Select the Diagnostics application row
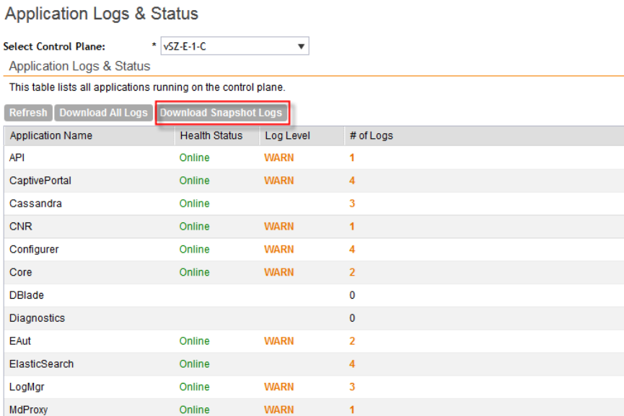Screen dimensions: 624x416 [37, 318]
